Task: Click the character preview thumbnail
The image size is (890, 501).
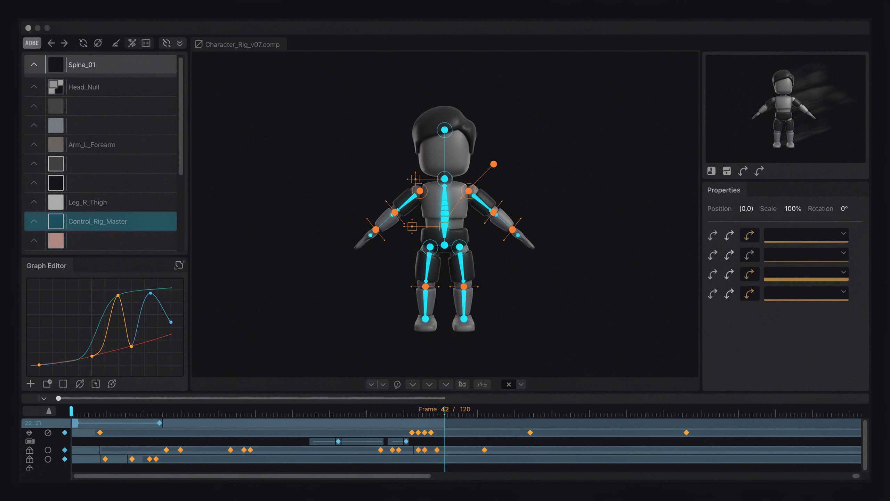Action: click(785, 109)
